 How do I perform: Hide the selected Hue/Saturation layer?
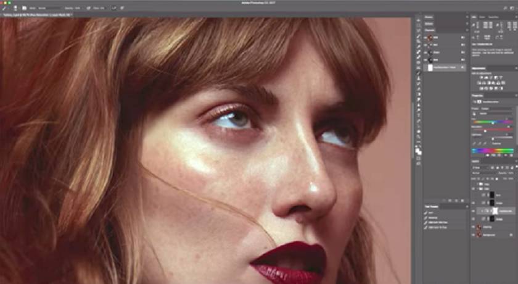474,211
